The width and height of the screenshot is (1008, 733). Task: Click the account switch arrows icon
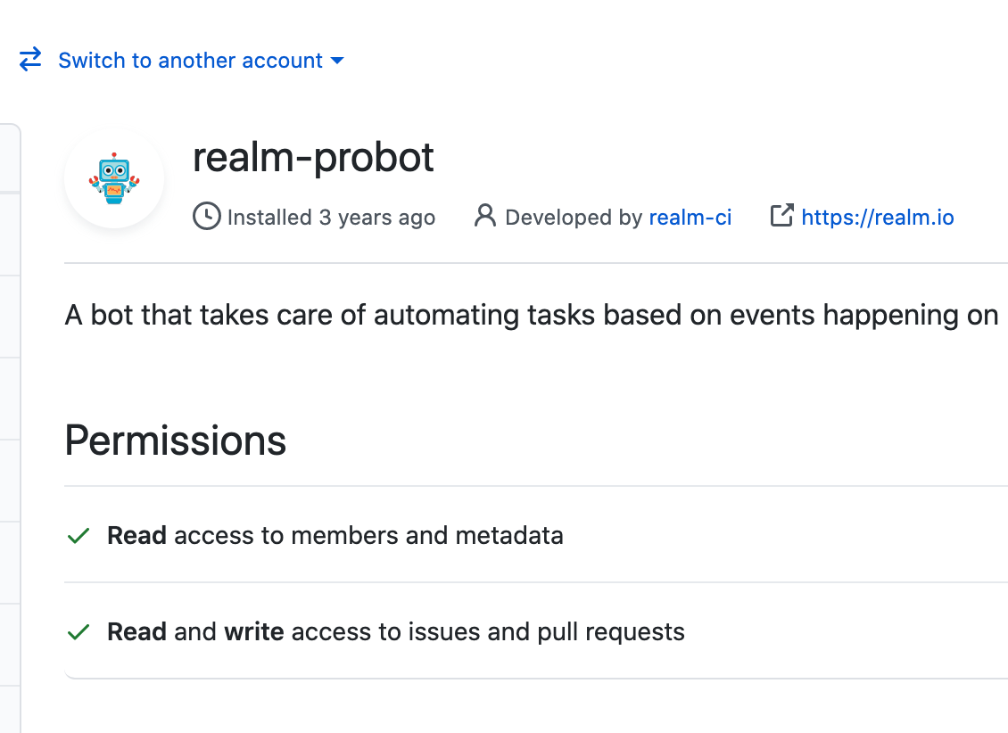[29, 60]
